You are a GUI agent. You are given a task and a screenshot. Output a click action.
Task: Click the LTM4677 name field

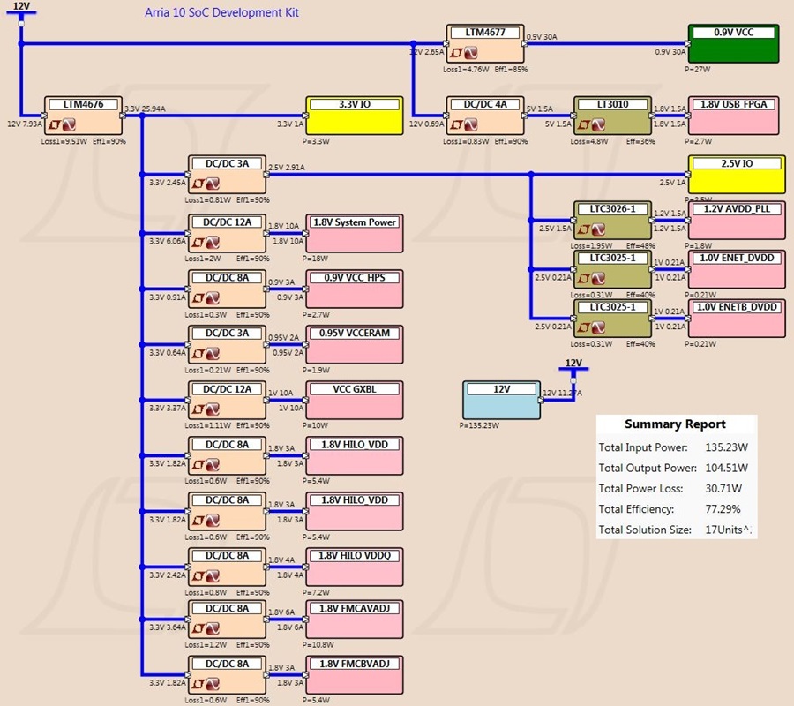click(485, 33)
